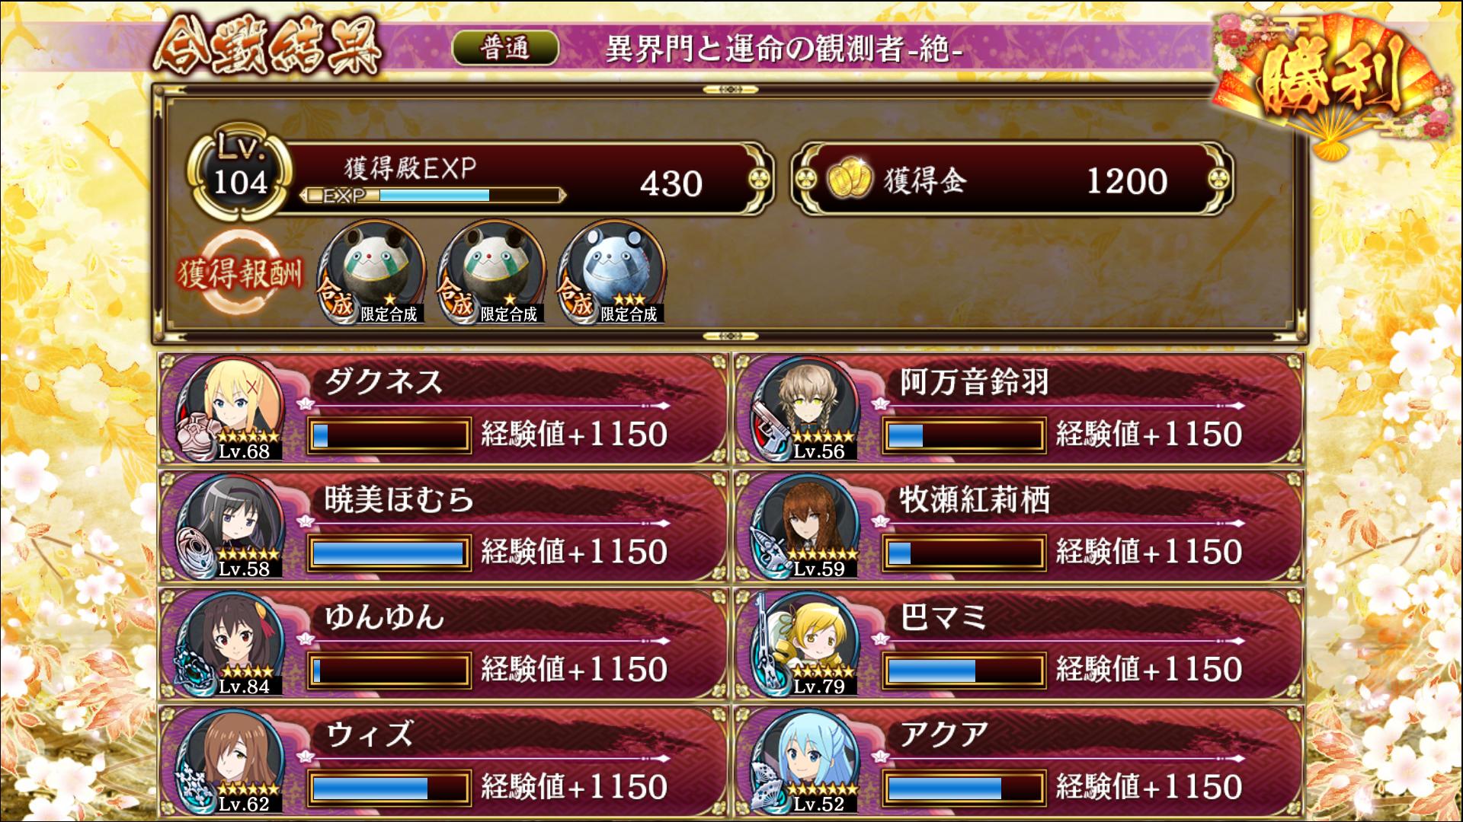The image size is (1463, 822).
Task: Tap the 普通 difficulty label
Action: pyautogui.click(x=505, y=49)
